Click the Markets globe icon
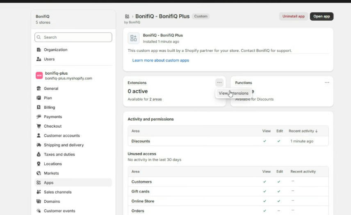Screen dimensions: 351x215 39,173
